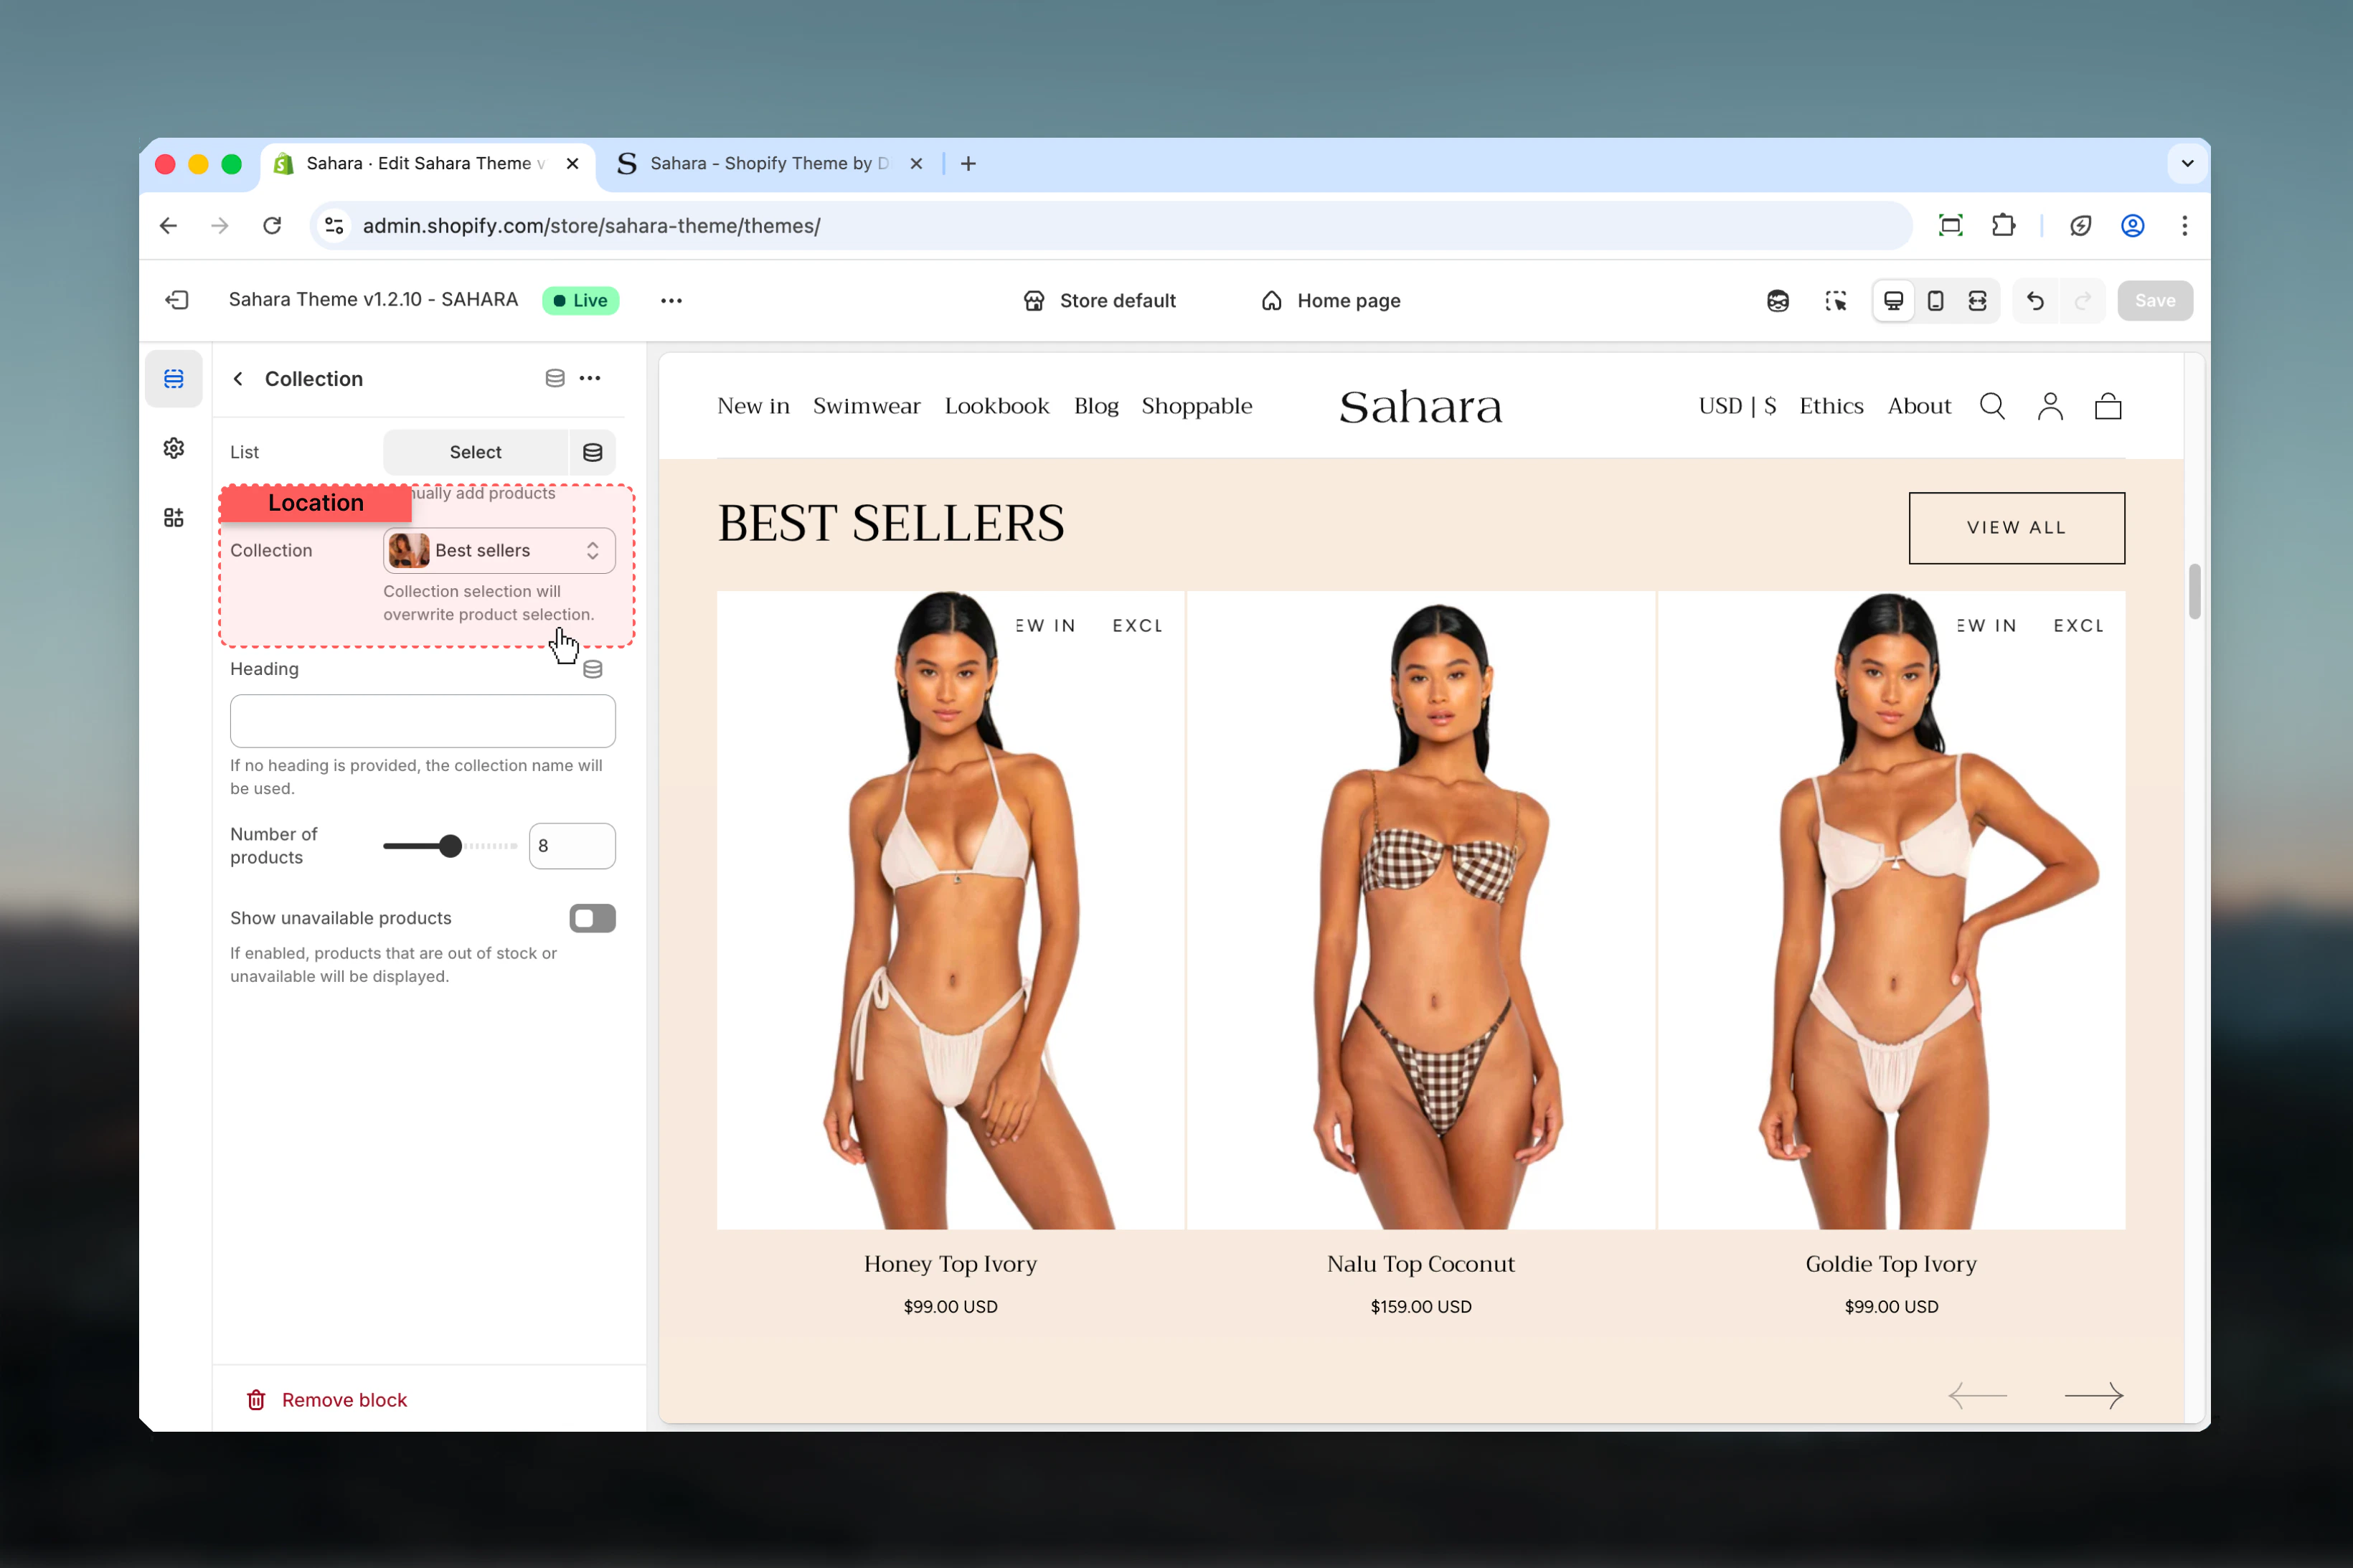Open the Goldie Top Ivory product link

[1891, 1264]
